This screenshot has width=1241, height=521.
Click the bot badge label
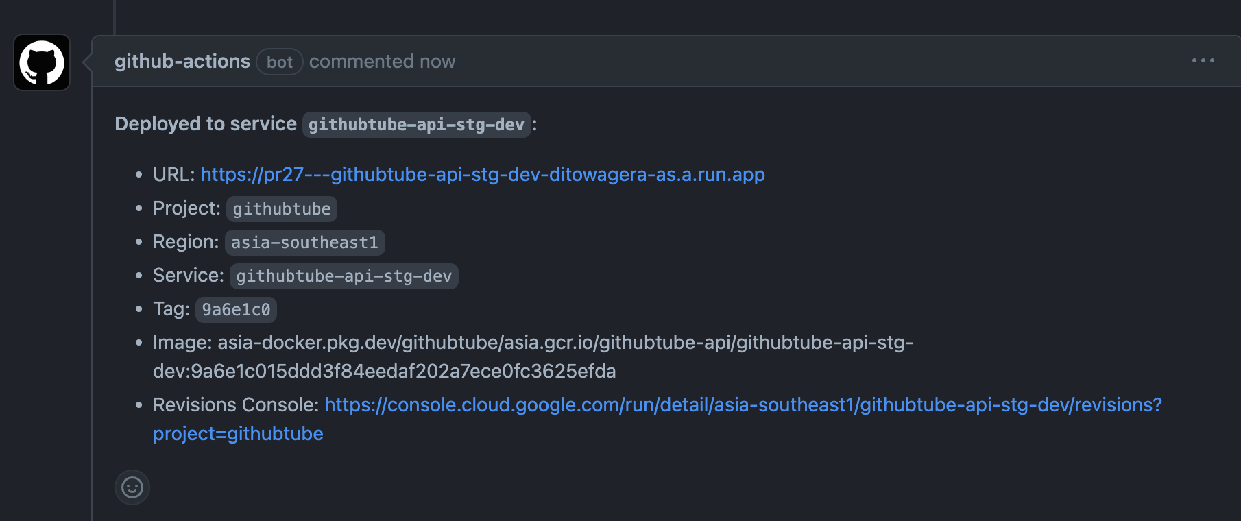pyautogui.click(x=280, y=62)
